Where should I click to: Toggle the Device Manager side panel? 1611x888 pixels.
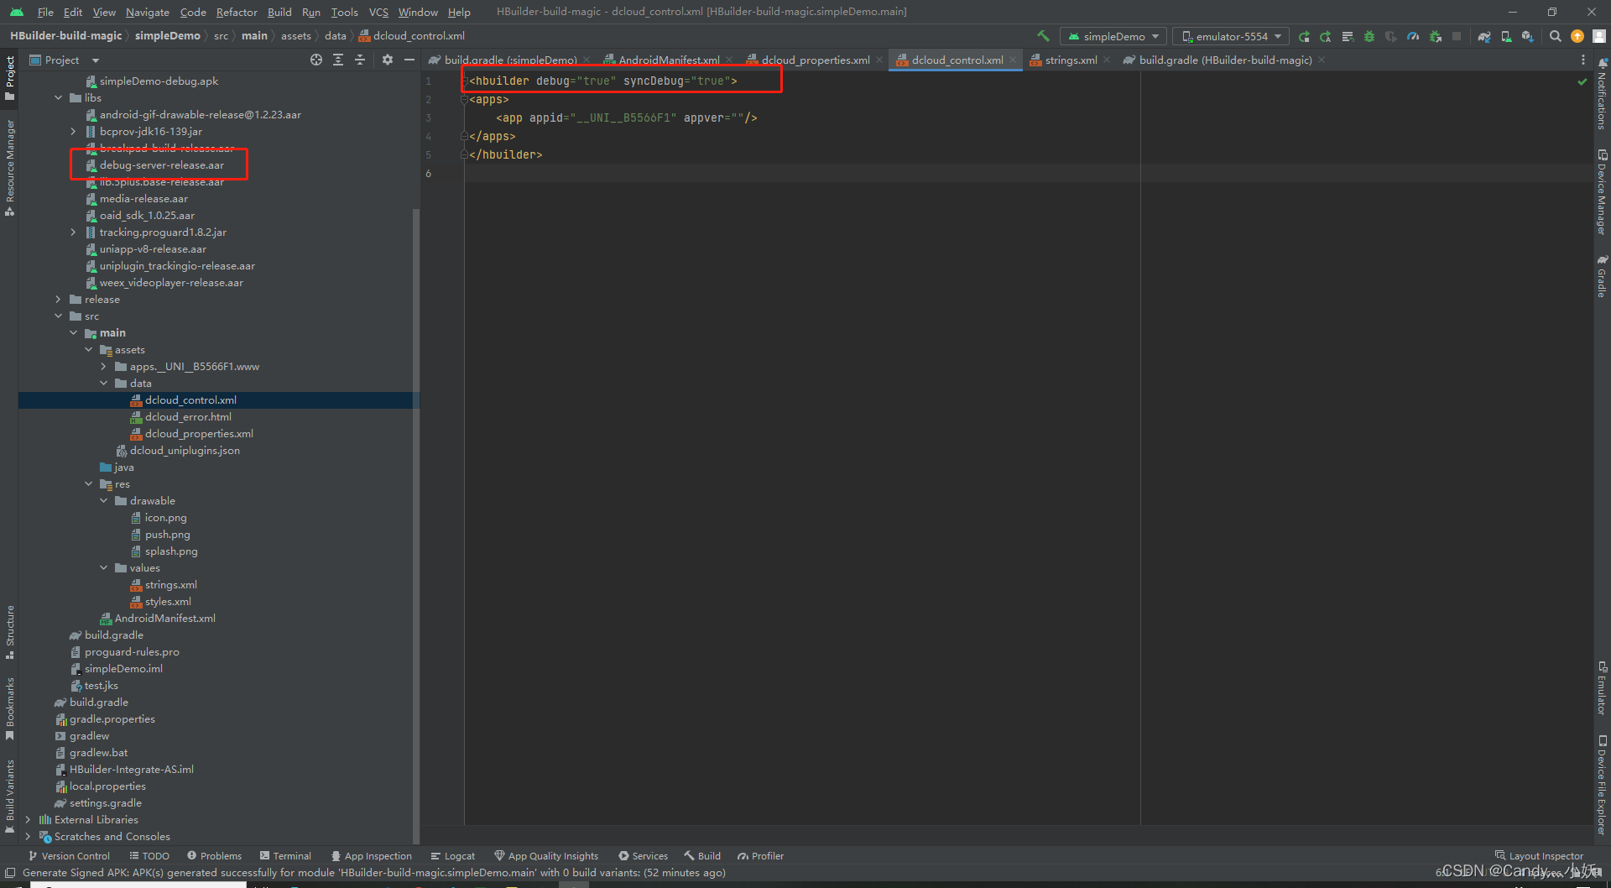(1602, 192)
